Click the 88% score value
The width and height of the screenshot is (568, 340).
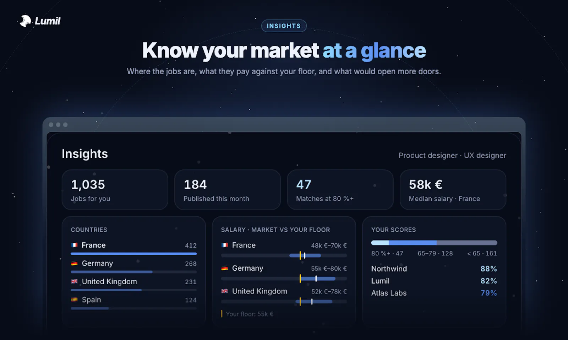tap(488, 269)
